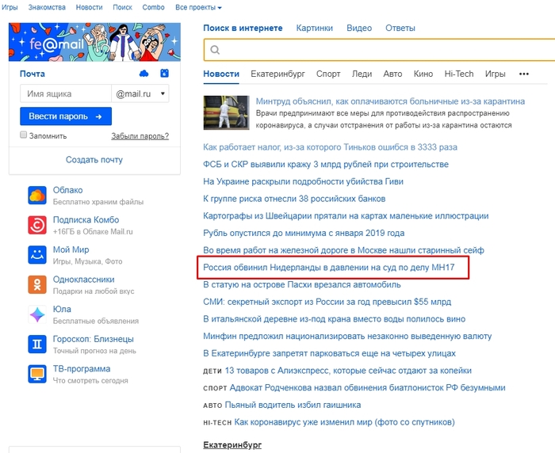Screen dimensions: 555x453
Task: Click the fe@mail promo banner
Action: click(x=94, y=42)
